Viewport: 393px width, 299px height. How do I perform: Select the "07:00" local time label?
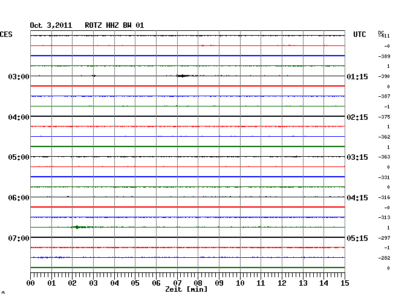click(x=19, y=238)
